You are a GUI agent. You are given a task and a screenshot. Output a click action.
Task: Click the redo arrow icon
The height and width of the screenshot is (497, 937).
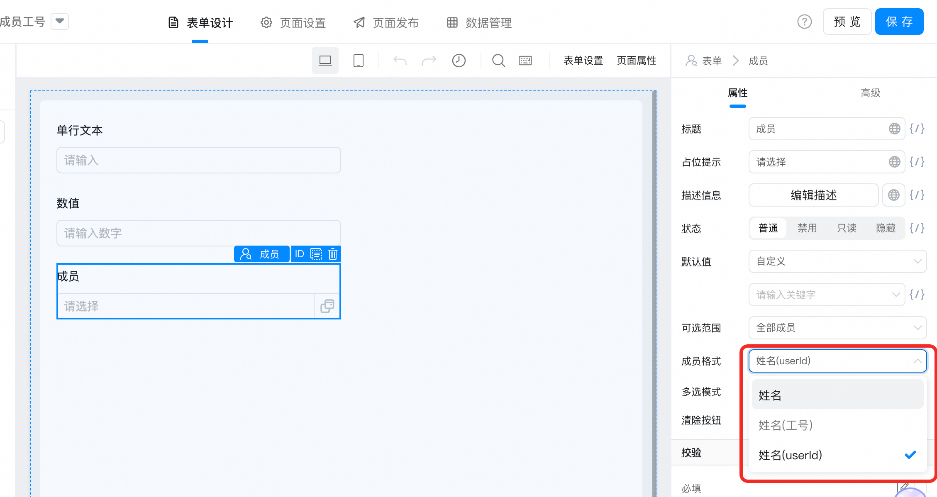click(x=429, y=61)
